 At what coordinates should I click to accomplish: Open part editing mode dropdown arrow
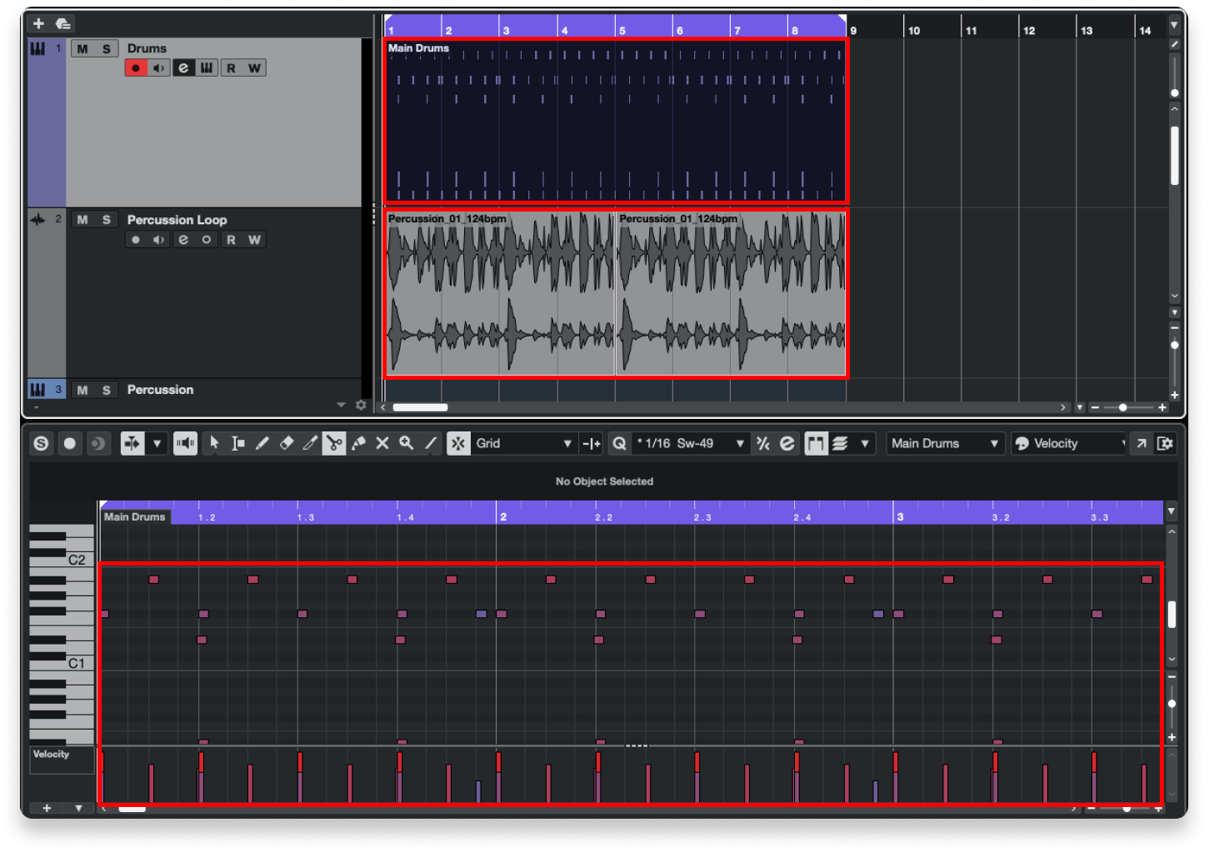[x=865, y=443]
